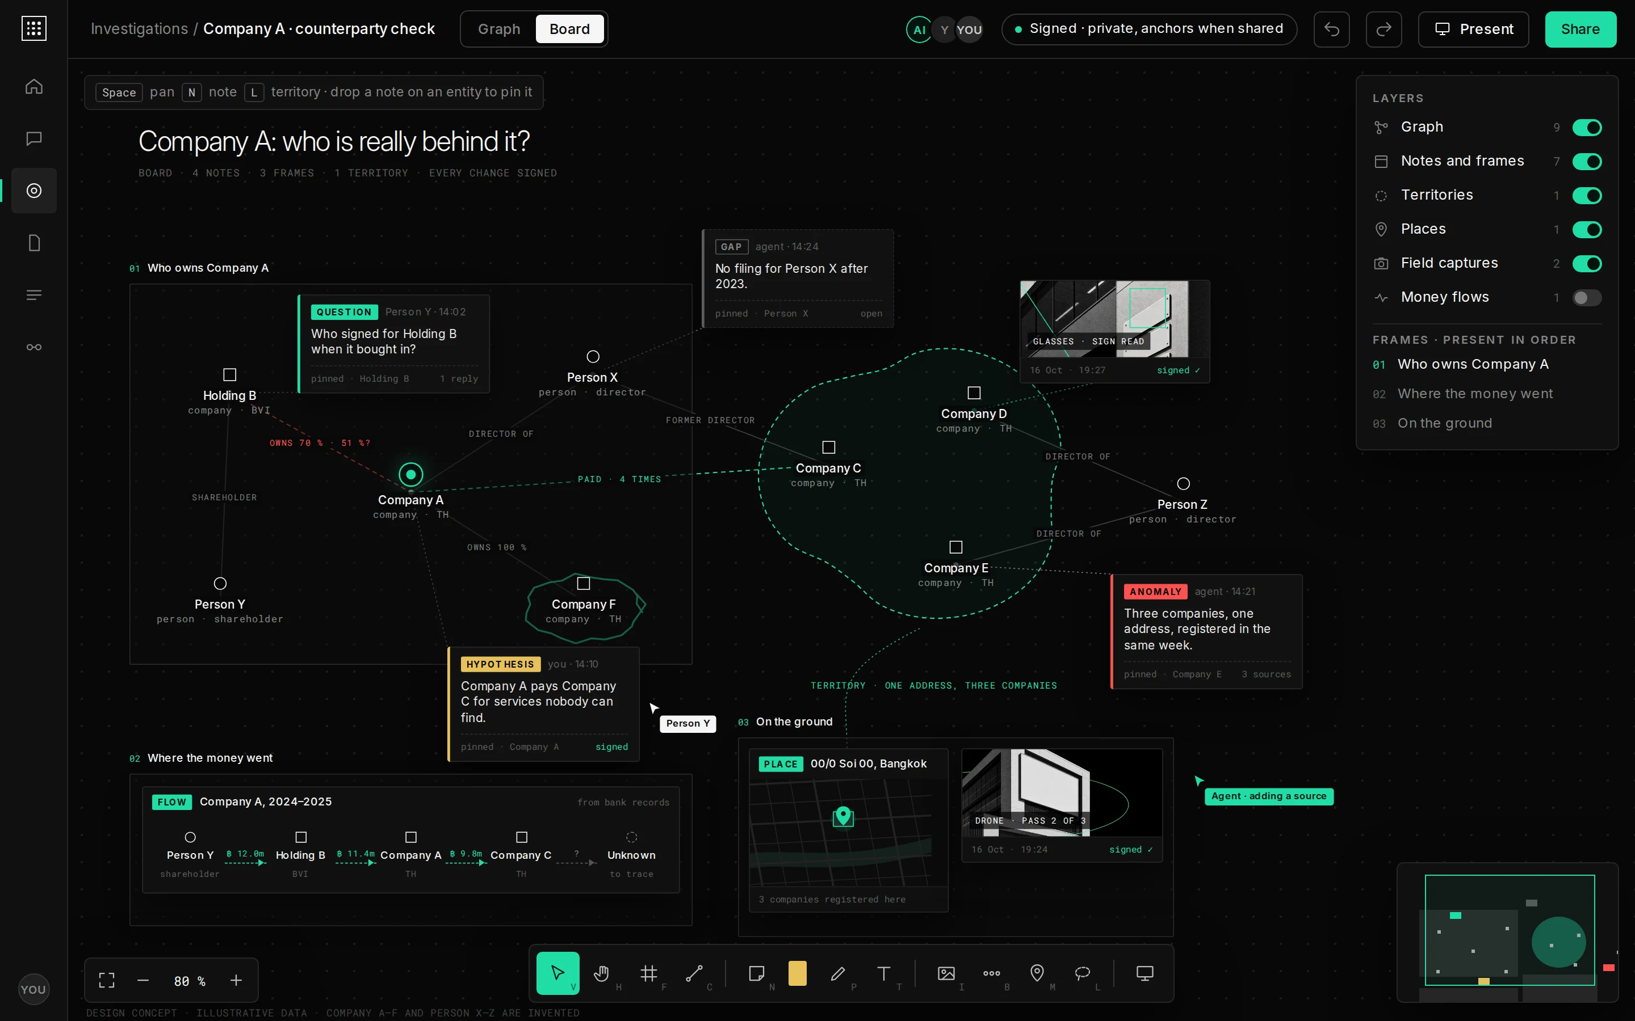Toggle the Field captures layer
This screenshot has width=1635, height=1021.
coord(1586,263)
